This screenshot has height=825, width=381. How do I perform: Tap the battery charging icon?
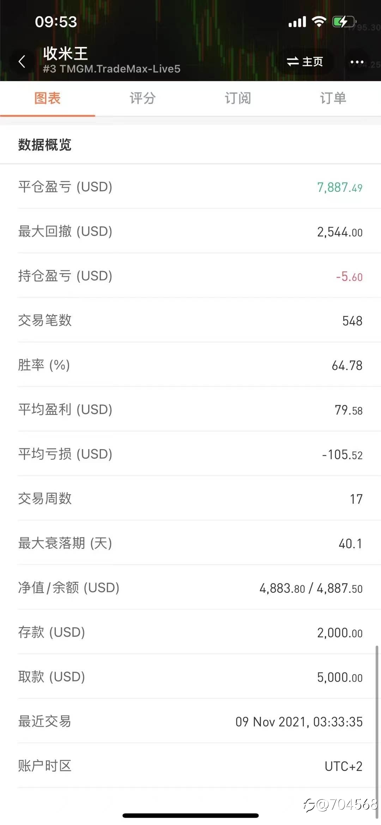(344, 22)
